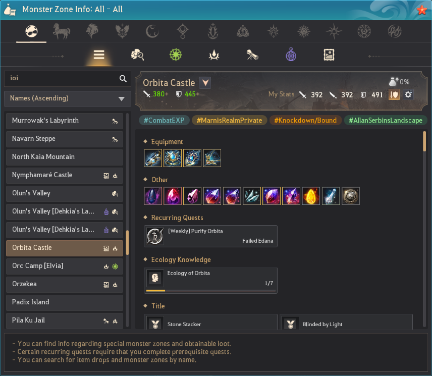432x376 pixels.
Task: Open the [Weekly] Purify Orbita quest
Action: point(211,236)
